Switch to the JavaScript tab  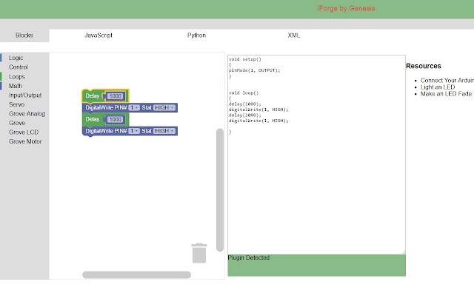(99, 36)
